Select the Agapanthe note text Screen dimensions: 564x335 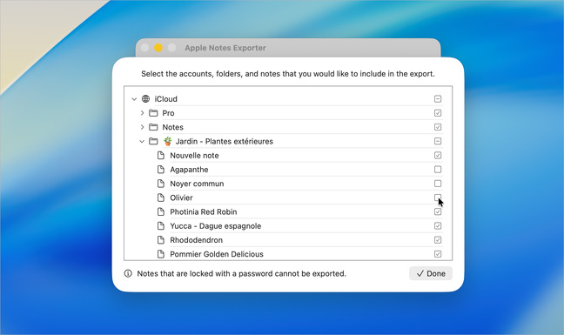click(x=189, y=170)
